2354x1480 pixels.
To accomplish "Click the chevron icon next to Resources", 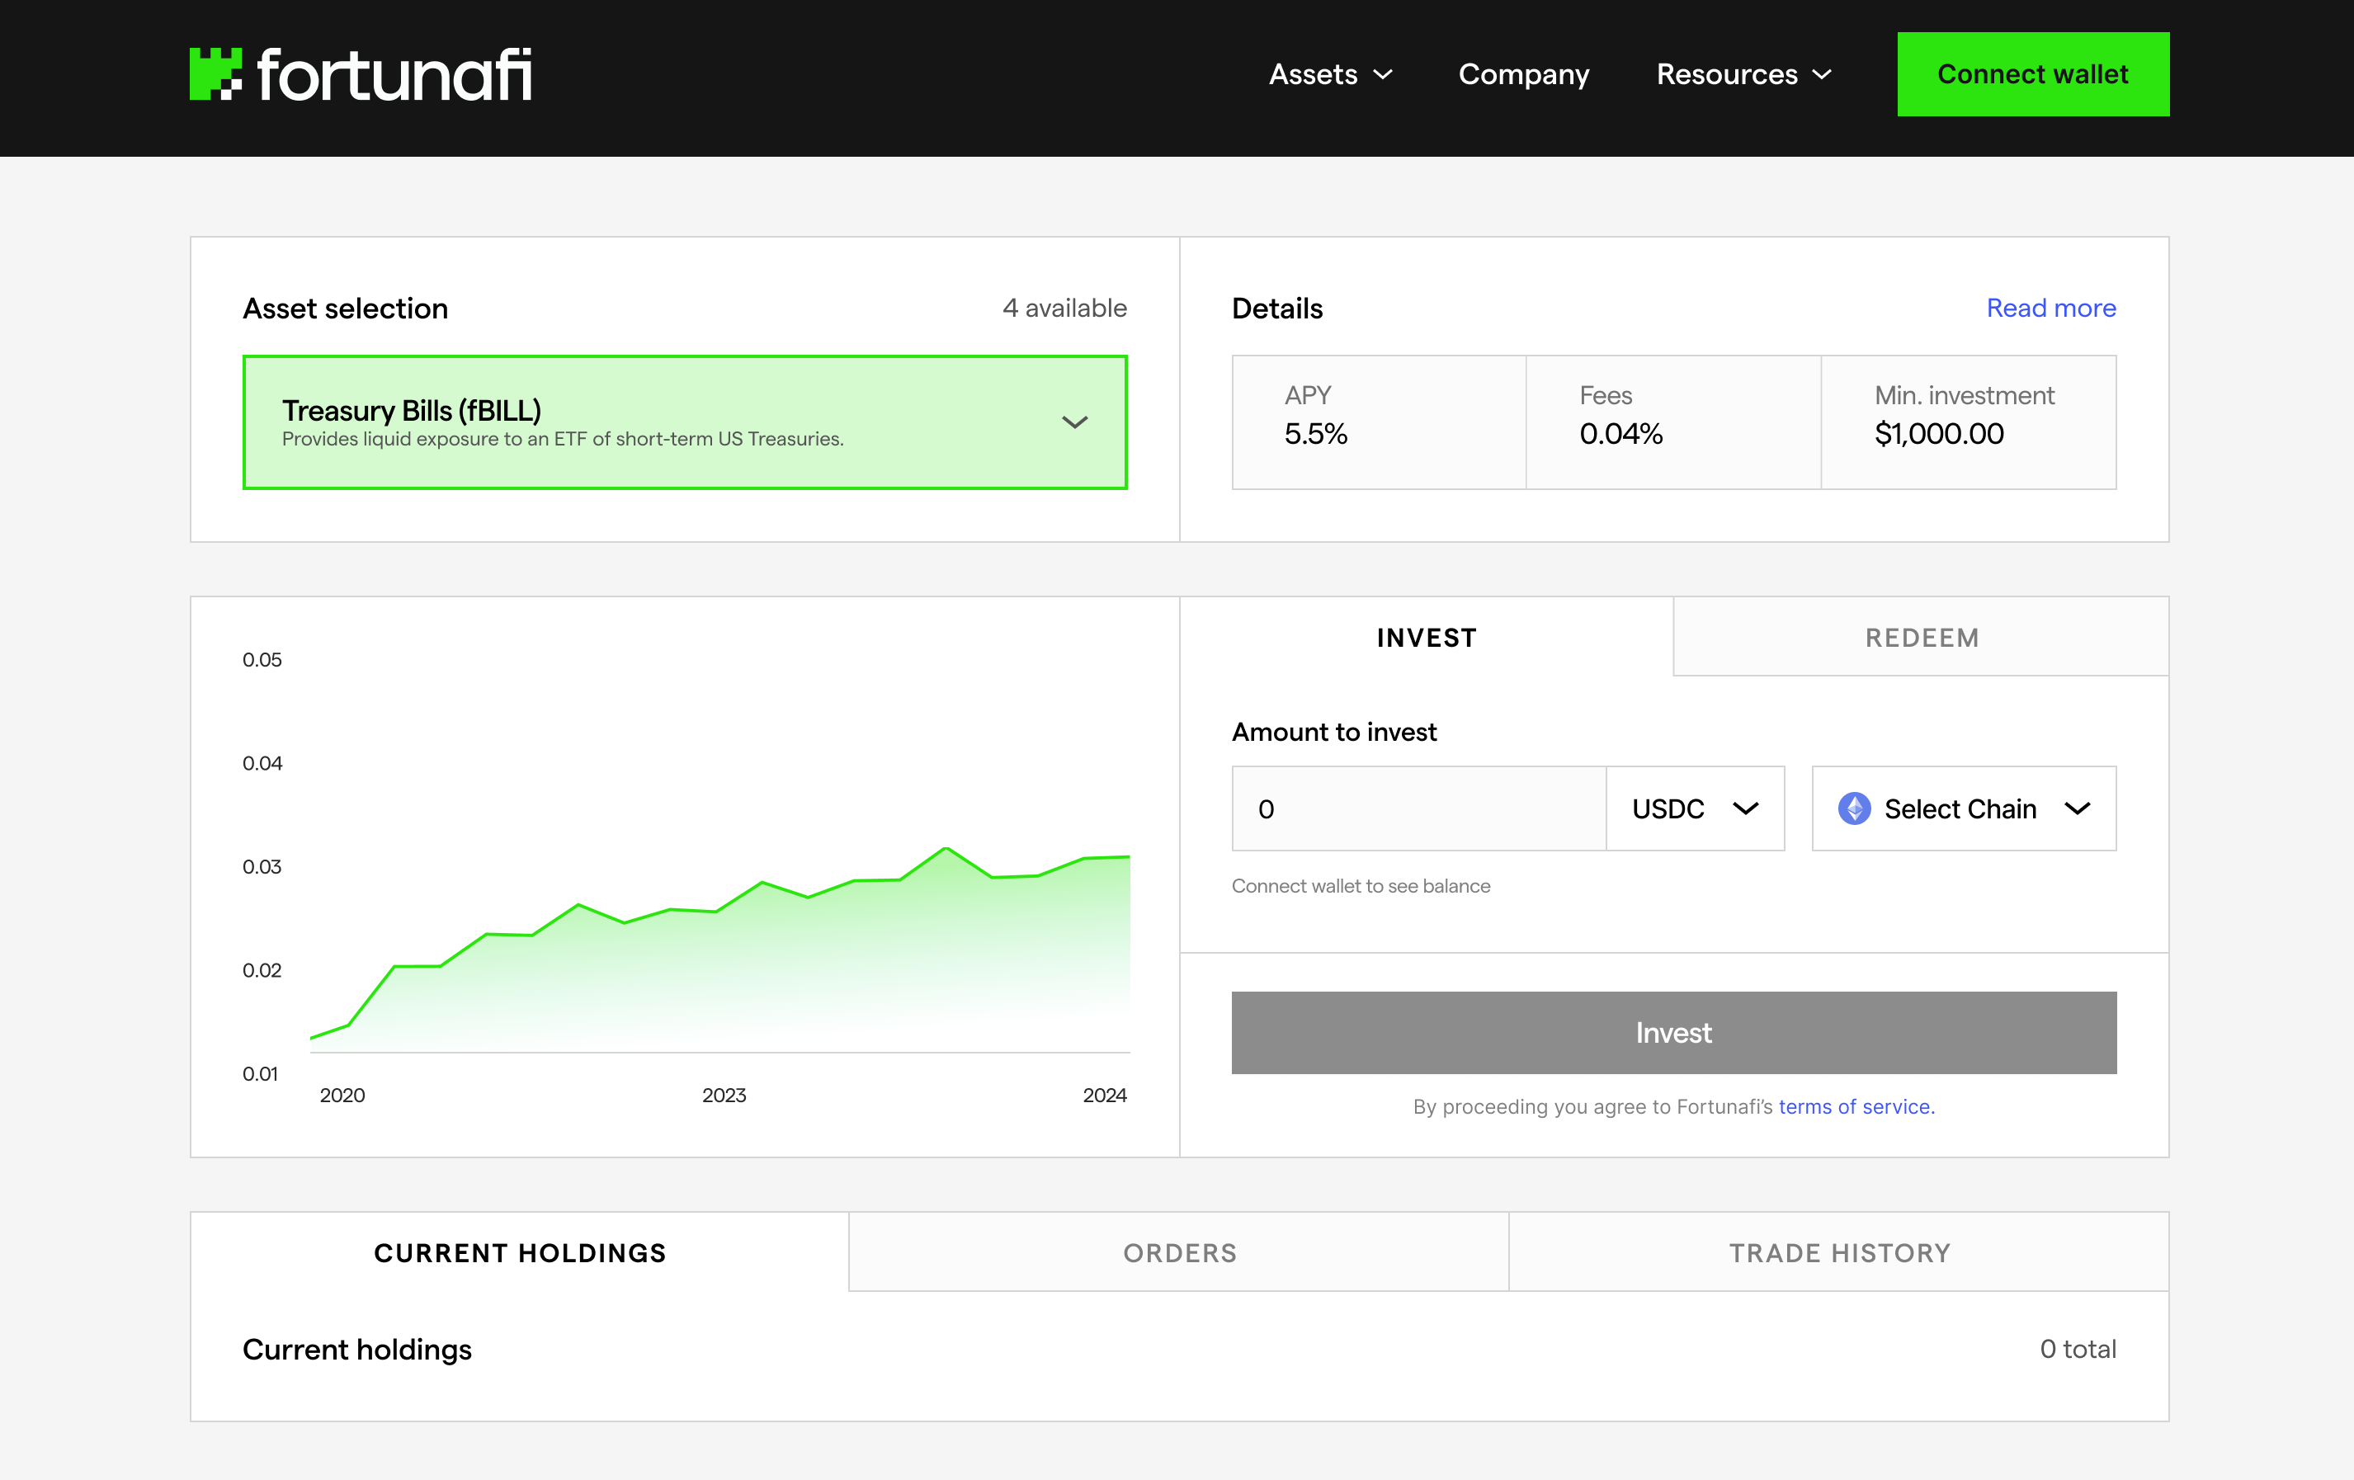I will point(1822,74).
